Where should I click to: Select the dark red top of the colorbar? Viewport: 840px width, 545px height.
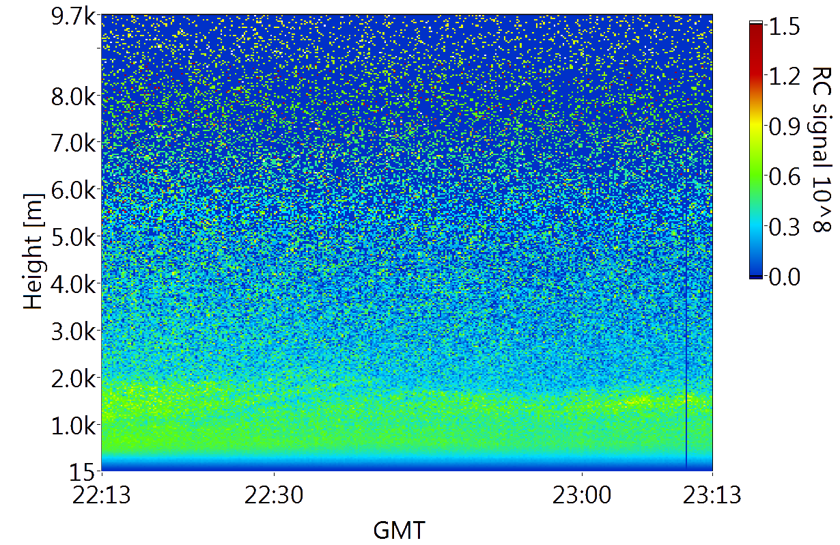(755, 31)
